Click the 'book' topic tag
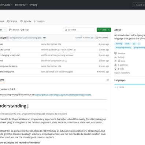This screenshot has width=145, height=145. click(127, 44)
